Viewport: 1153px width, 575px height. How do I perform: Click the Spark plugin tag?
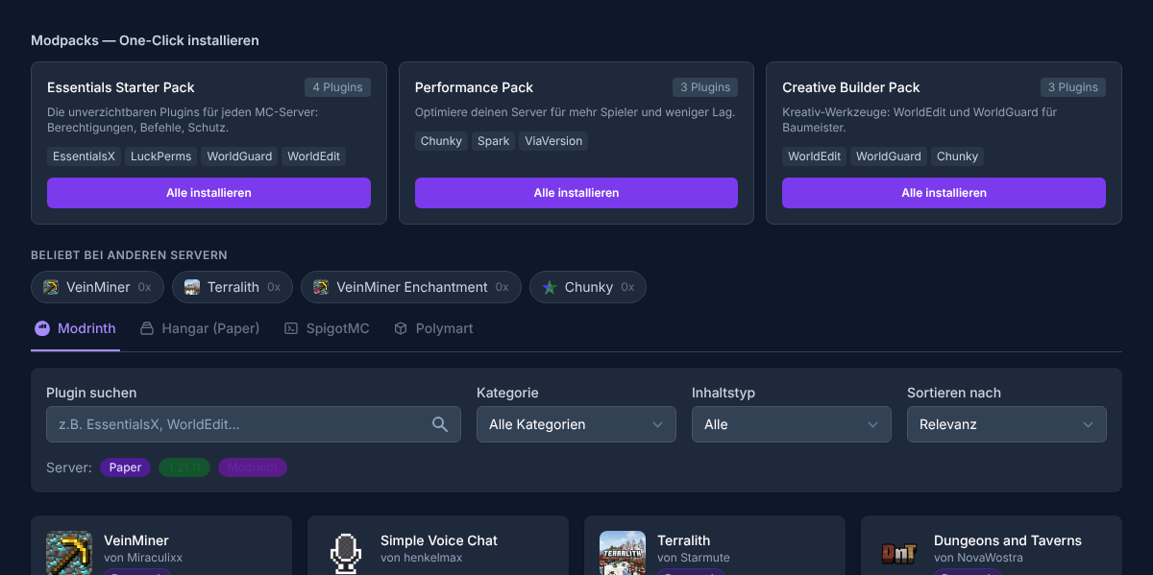494,141
